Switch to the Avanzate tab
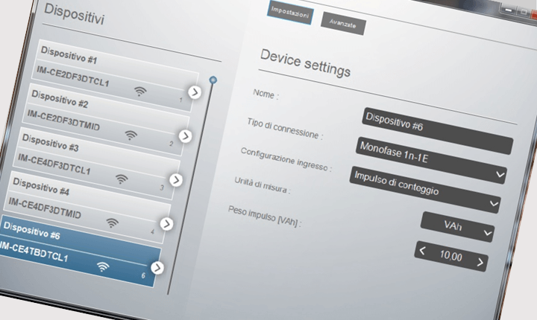Screen dimensions: 537x320 pos(343,24)
